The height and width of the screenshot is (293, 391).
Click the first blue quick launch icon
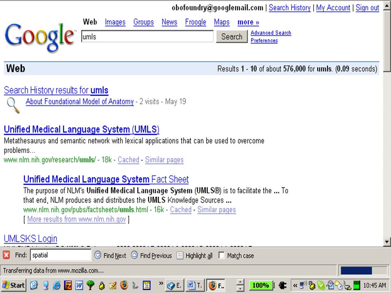[34, 285]
